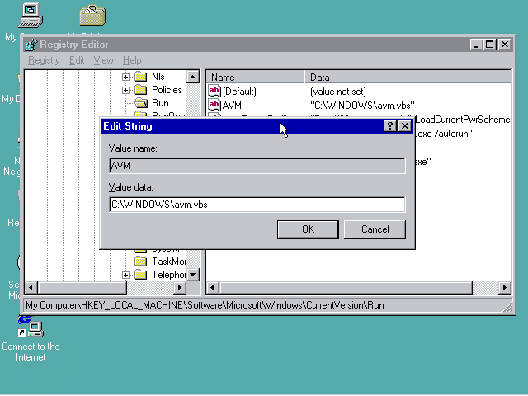Click the ".exe /autorun" data text

click(x=444, y=134)
